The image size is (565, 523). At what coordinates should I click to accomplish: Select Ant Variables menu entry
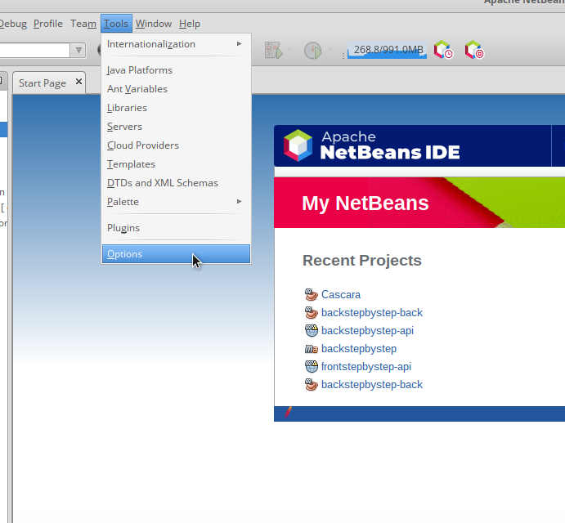(x=176, y=89)
